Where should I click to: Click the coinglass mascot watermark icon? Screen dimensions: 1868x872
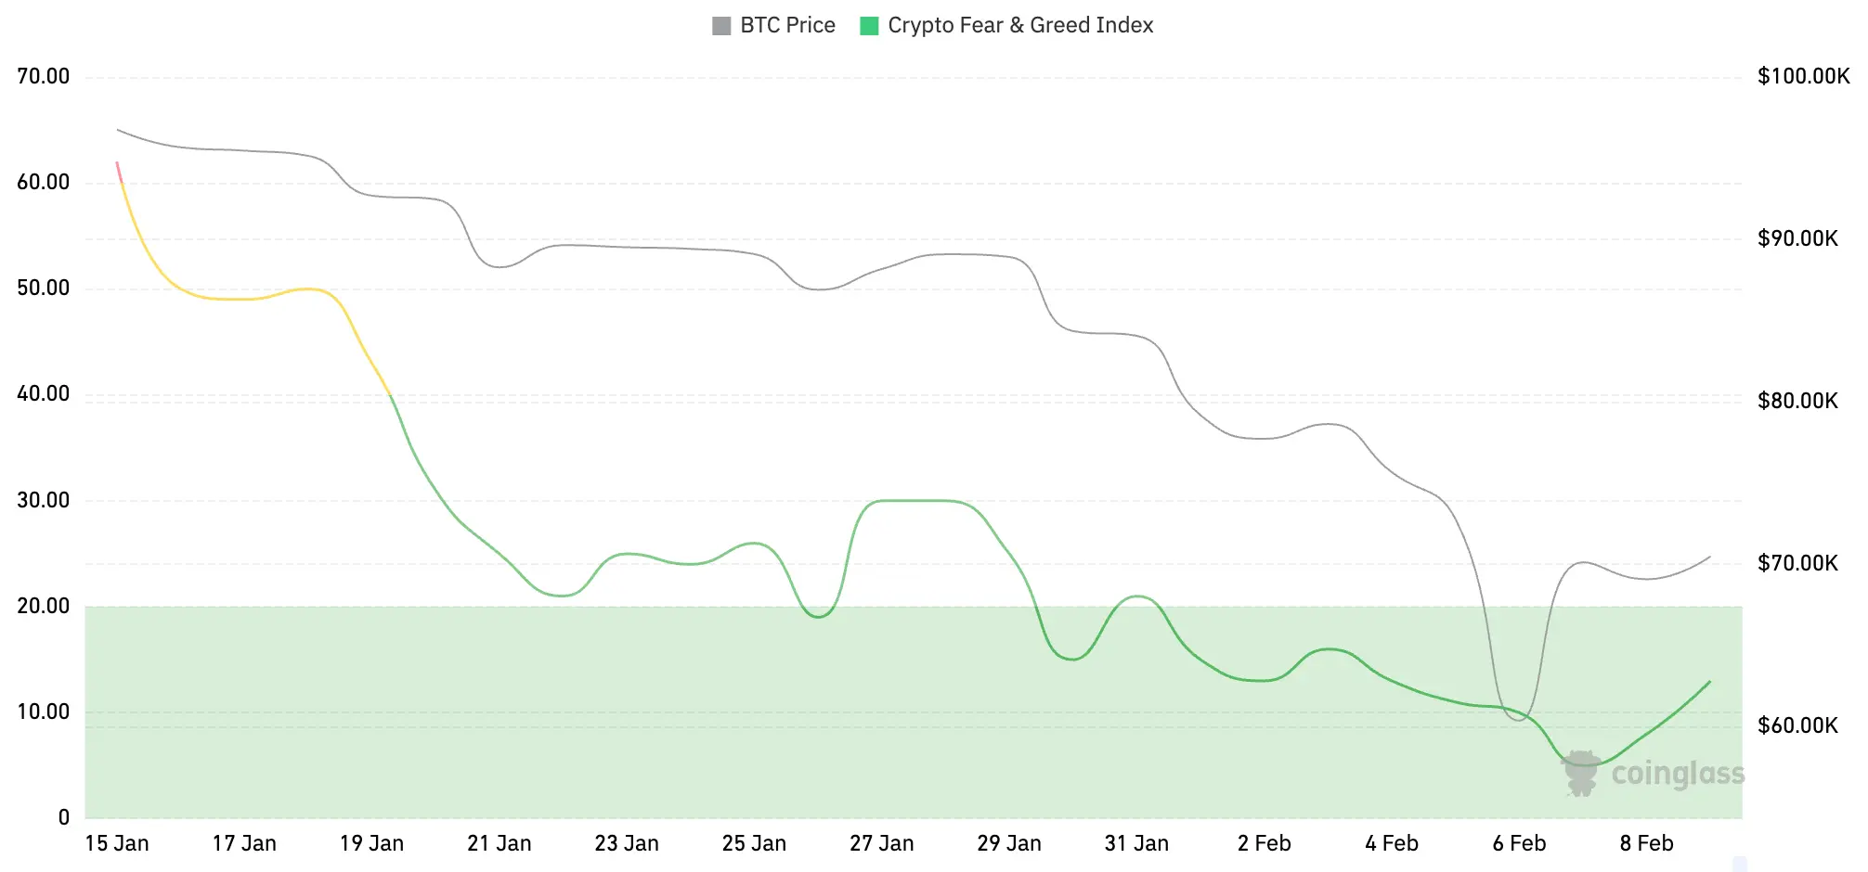click(x=1580, y=773)
